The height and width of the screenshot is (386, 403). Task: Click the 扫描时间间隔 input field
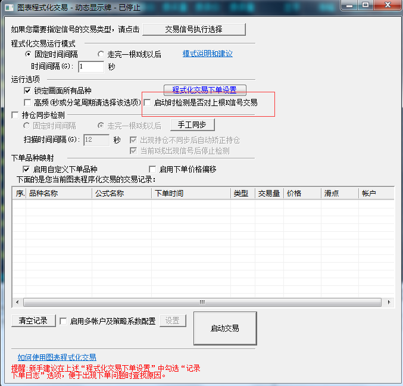(x=96, y=140)
